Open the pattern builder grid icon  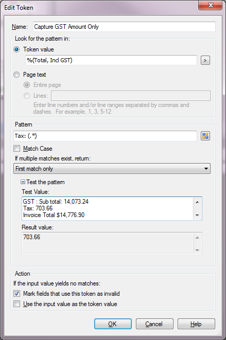[205, 136]
